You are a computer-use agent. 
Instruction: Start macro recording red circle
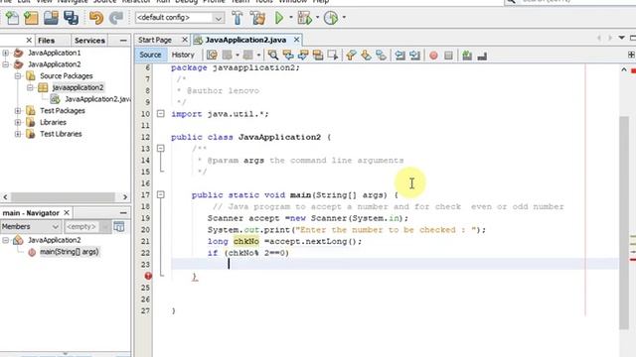click(x=433, y=56)
